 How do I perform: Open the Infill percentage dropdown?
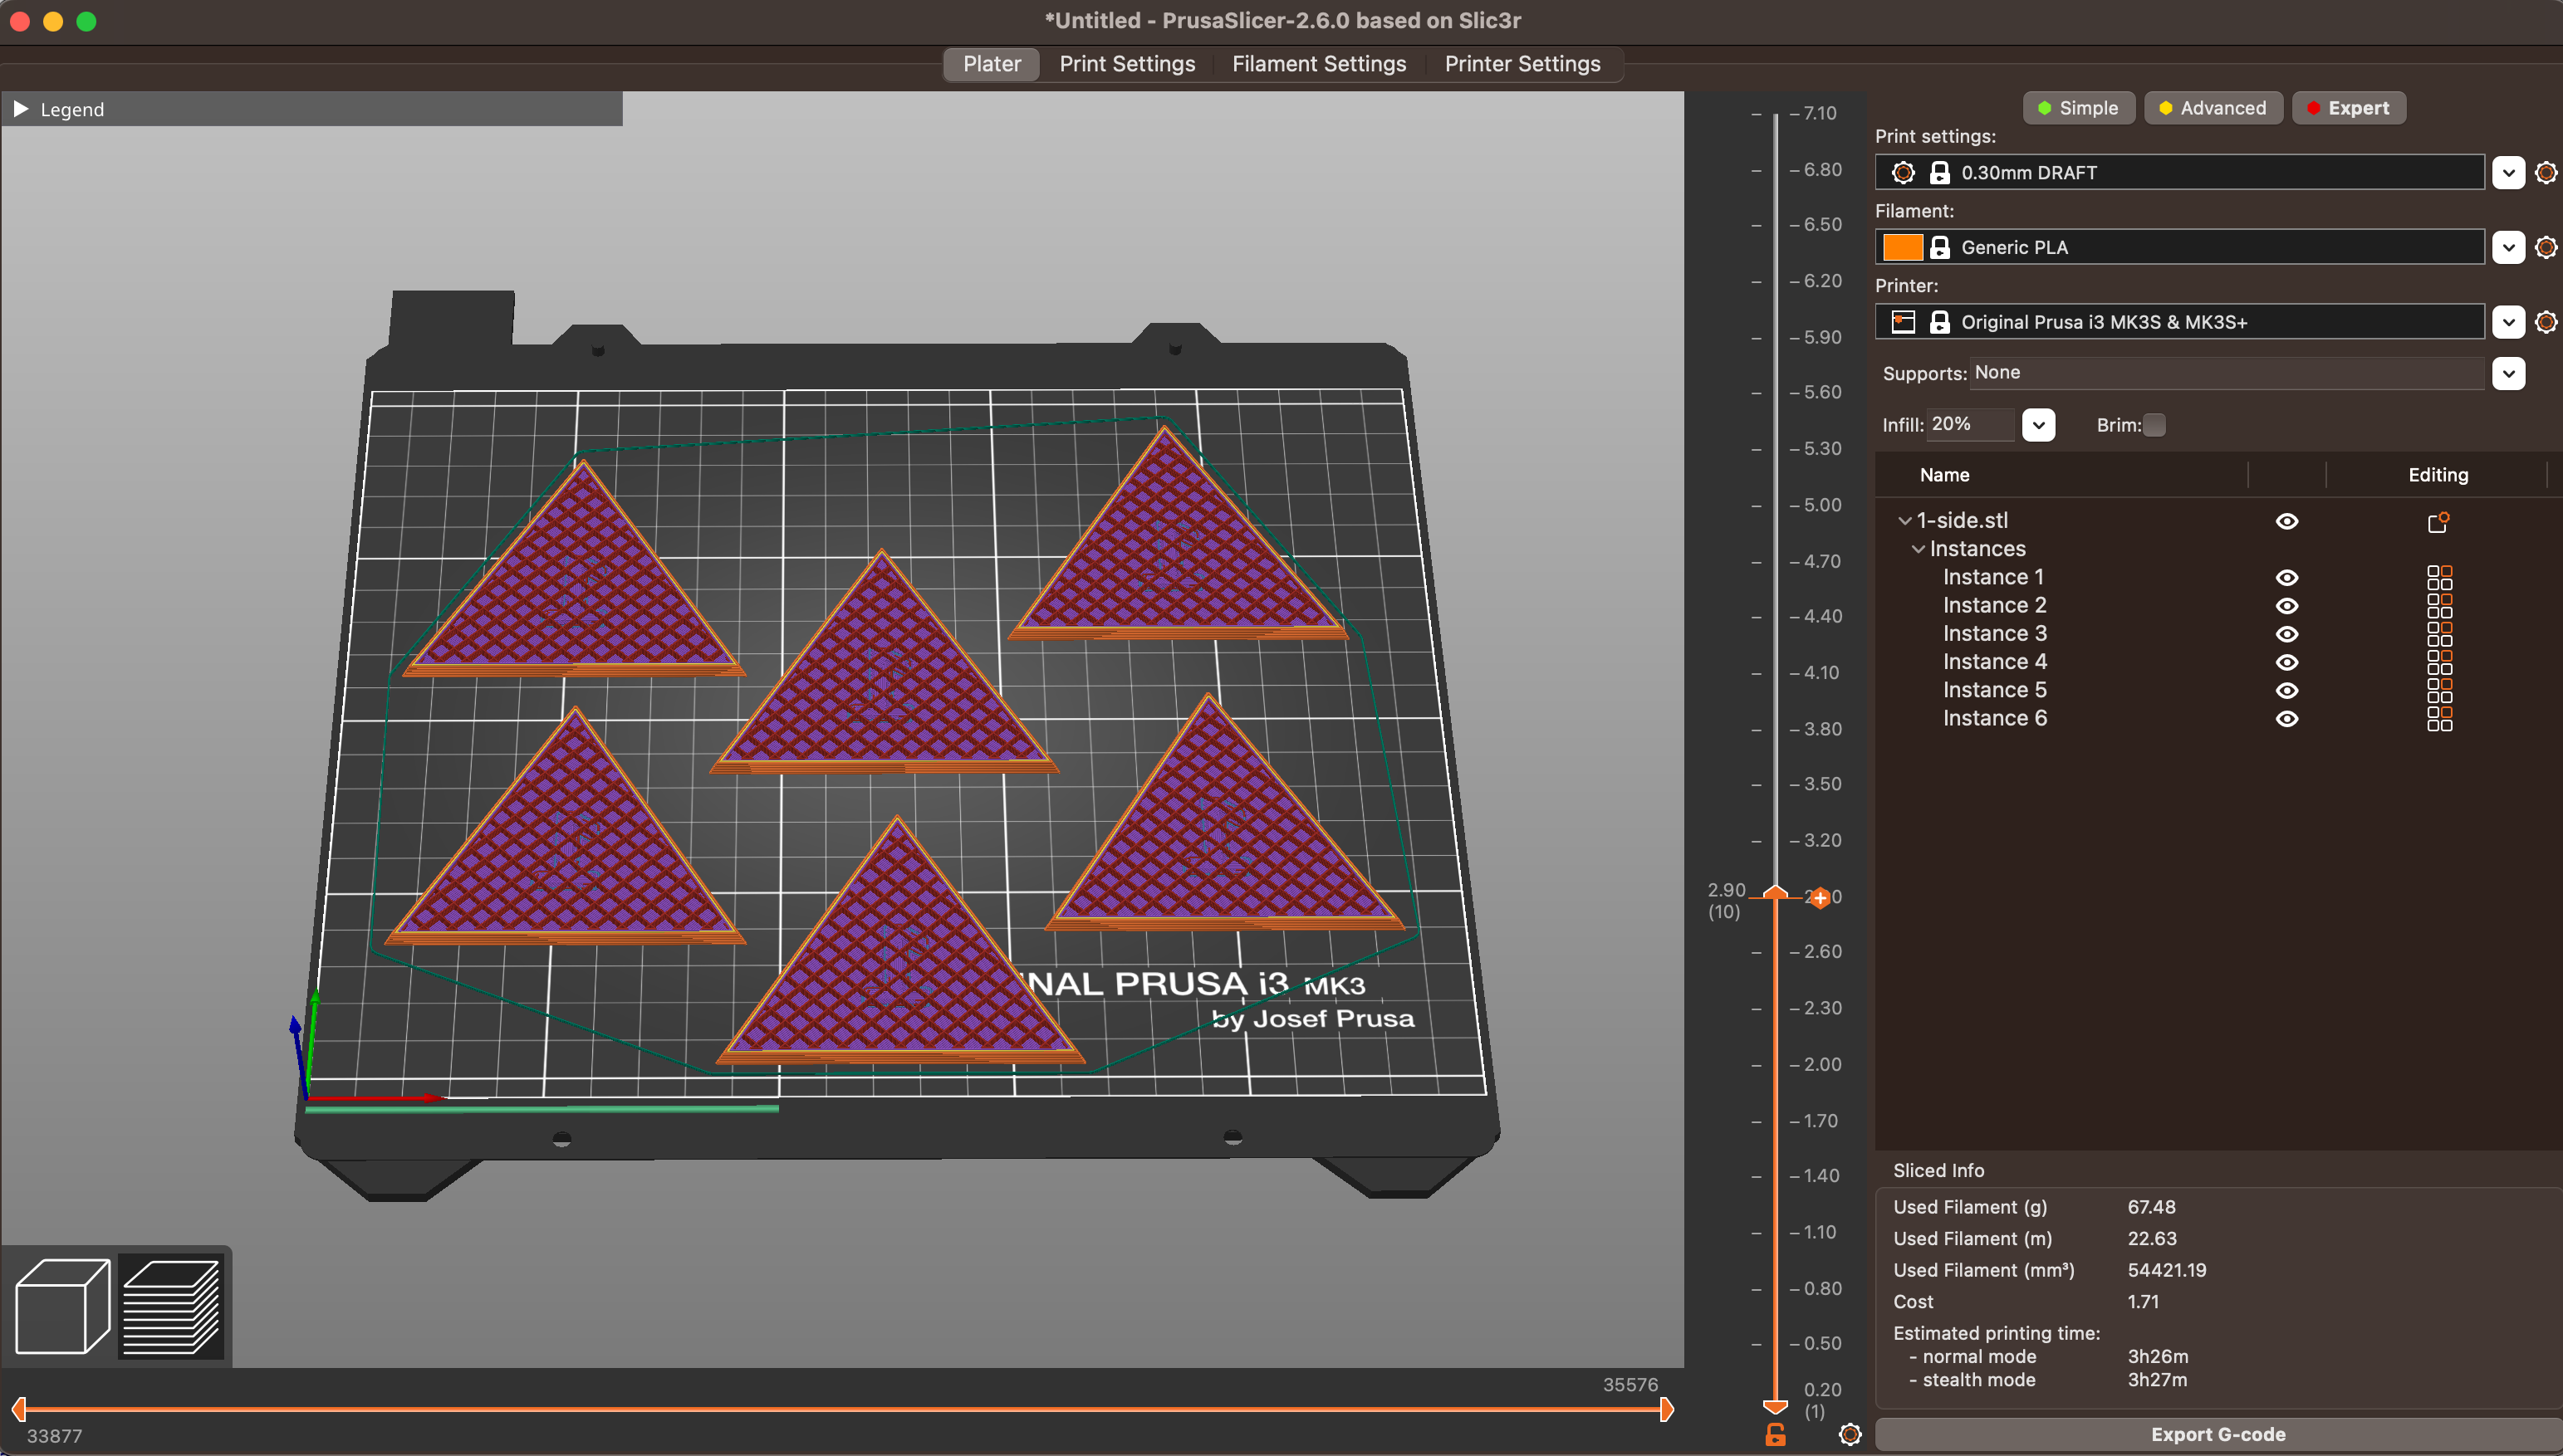2036,424
